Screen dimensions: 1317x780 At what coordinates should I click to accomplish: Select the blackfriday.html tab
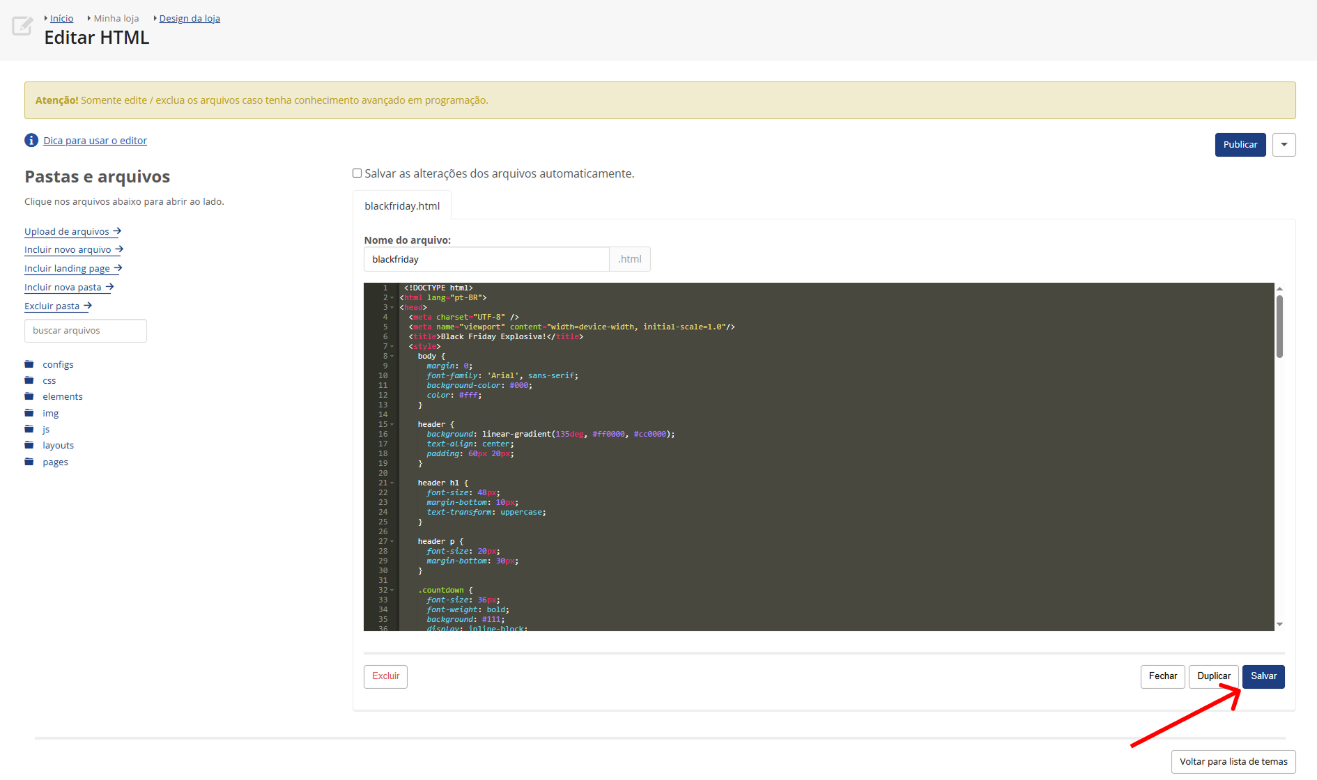(402, 206)
